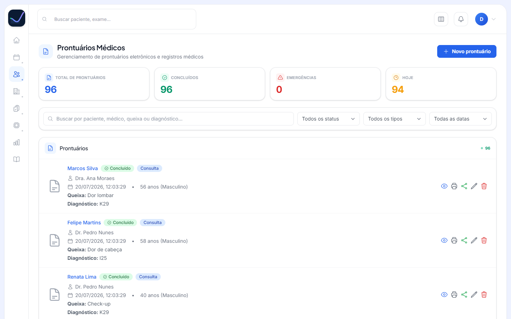Click the Consulta tag on Marcos Silva
The width and height of the screenshot is (511, 319).
tap(149, 168)
